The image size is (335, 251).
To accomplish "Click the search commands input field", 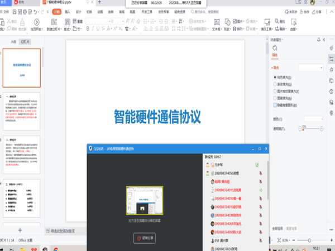I will click(205, 12).
